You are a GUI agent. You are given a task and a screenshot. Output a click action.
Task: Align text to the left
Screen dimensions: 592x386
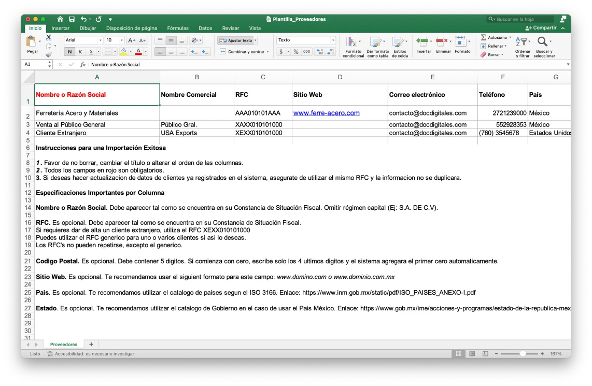tap(160, 52)
